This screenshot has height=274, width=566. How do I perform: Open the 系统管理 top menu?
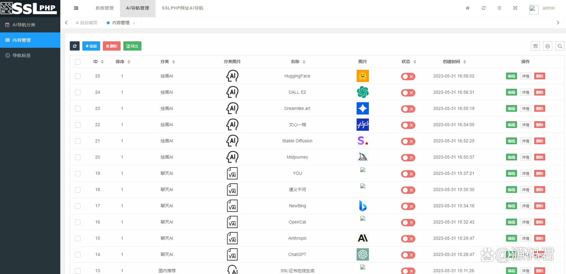coord(104,8)
